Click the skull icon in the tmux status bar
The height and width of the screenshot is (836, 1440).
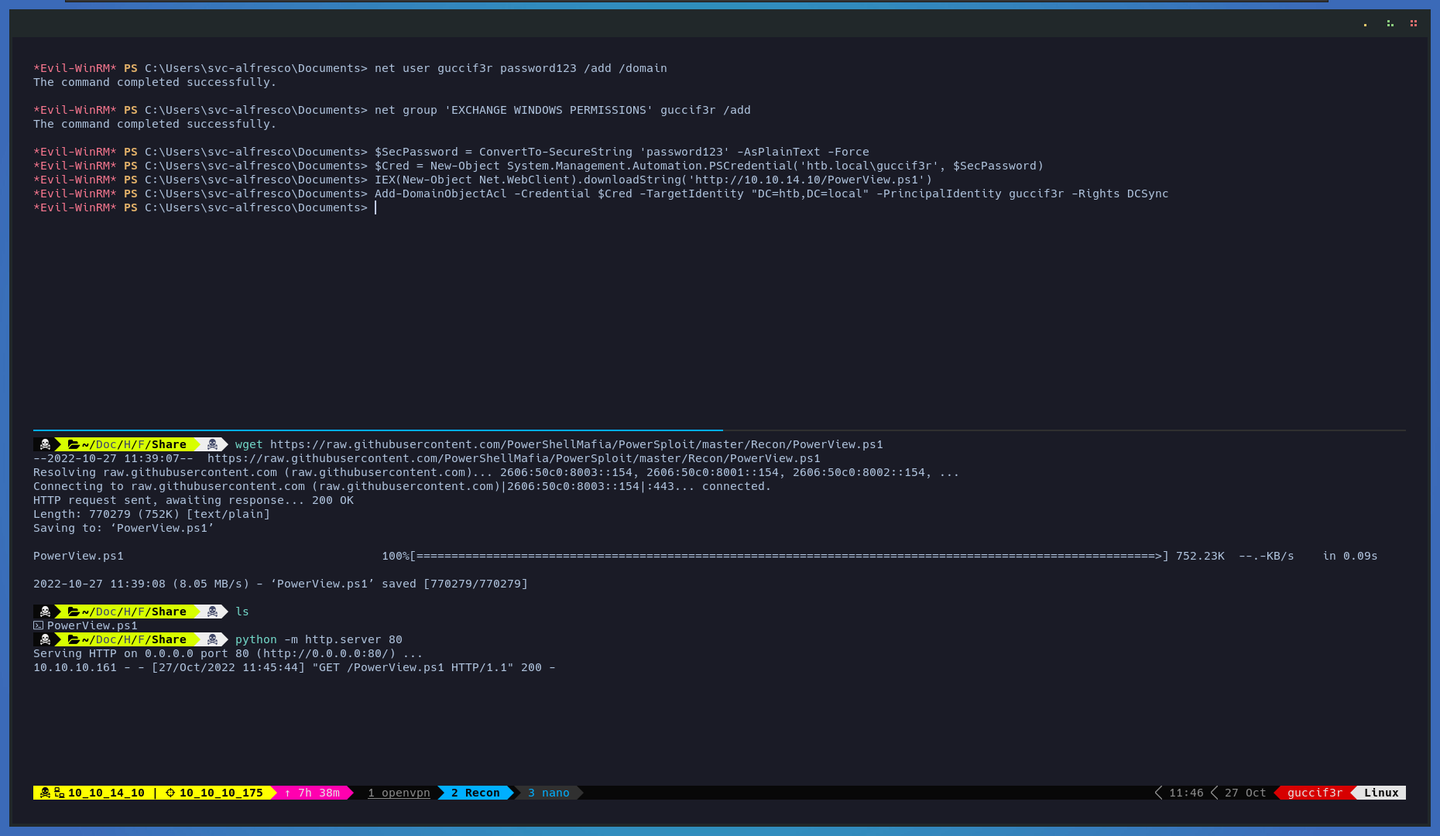[45, 793]
